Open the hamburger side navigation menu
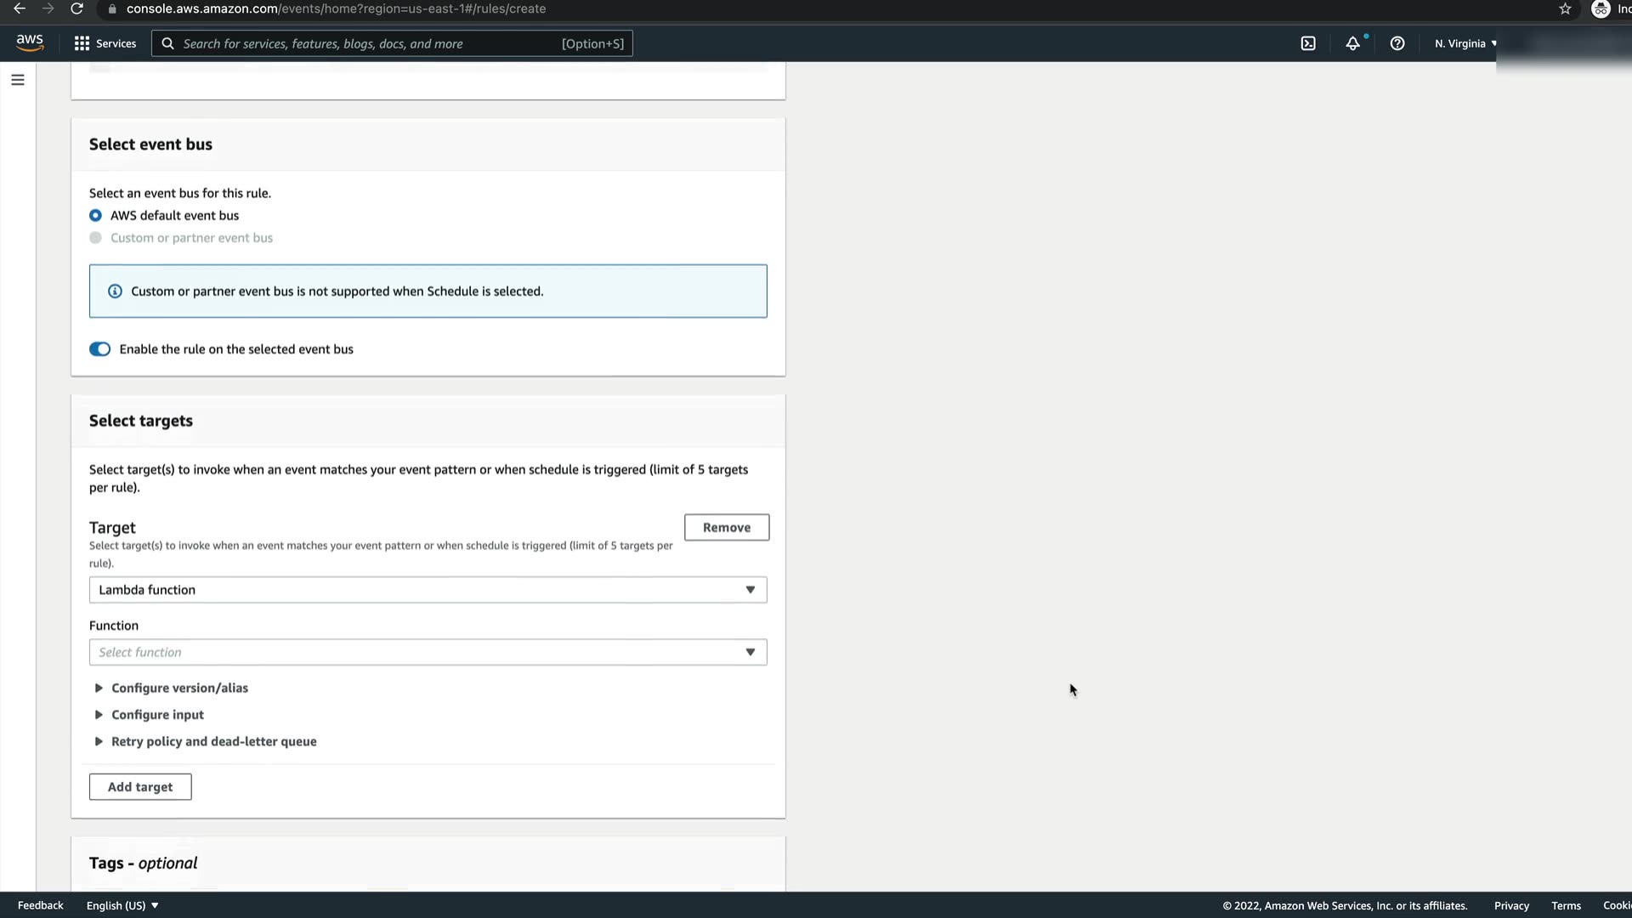This screenshot has height=918, width=1632. pos(18,80)
